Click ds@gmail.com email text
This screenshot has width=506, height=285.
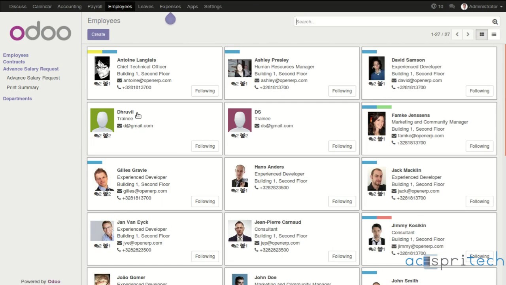pyautogui.click(x=277, y=125)
